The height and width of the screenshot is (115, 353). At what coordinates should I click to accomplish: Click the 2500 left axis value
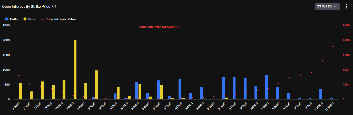tap(6, 26)
